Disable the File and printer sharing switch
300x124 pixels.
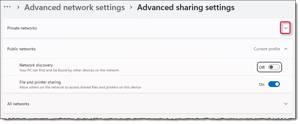[x=274, y=84]
